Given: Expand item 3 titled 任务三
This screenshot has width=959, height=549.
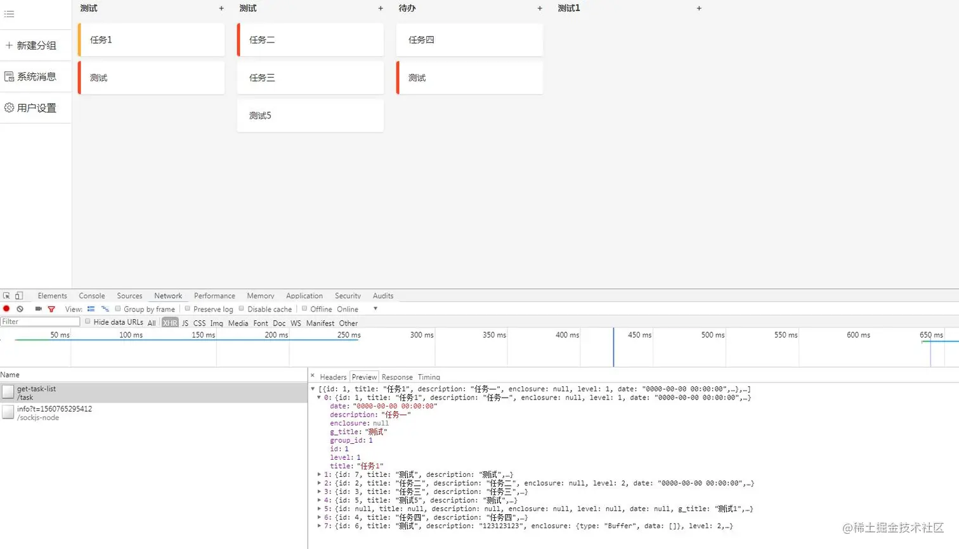Looking at the screenshot, I should 319,491.
